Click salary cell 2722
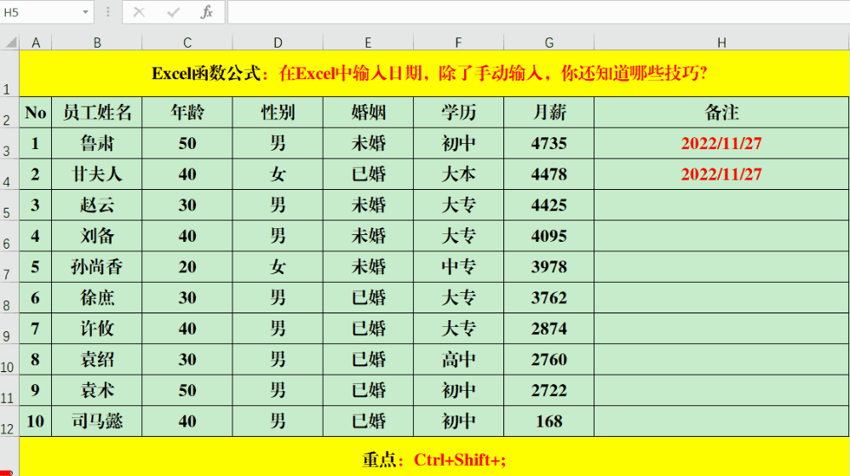 point(549,391)
